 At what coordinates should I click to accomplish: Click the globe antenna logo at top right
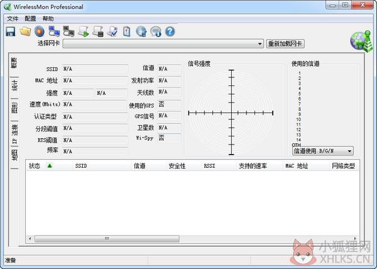361,41
